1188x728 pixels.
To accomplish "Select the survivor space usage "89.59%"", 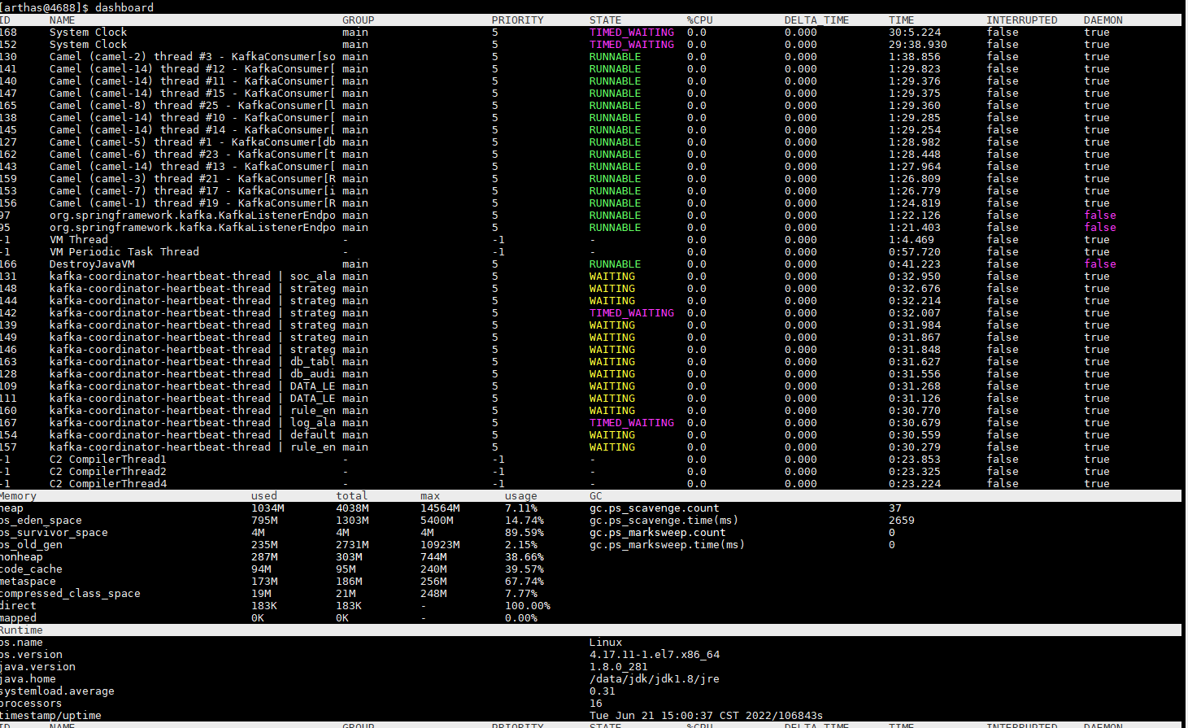I will (x=524, y=533).
